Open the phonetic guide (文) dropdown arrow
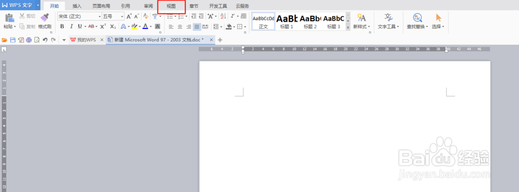519x192 pixels. coord(160,17)
